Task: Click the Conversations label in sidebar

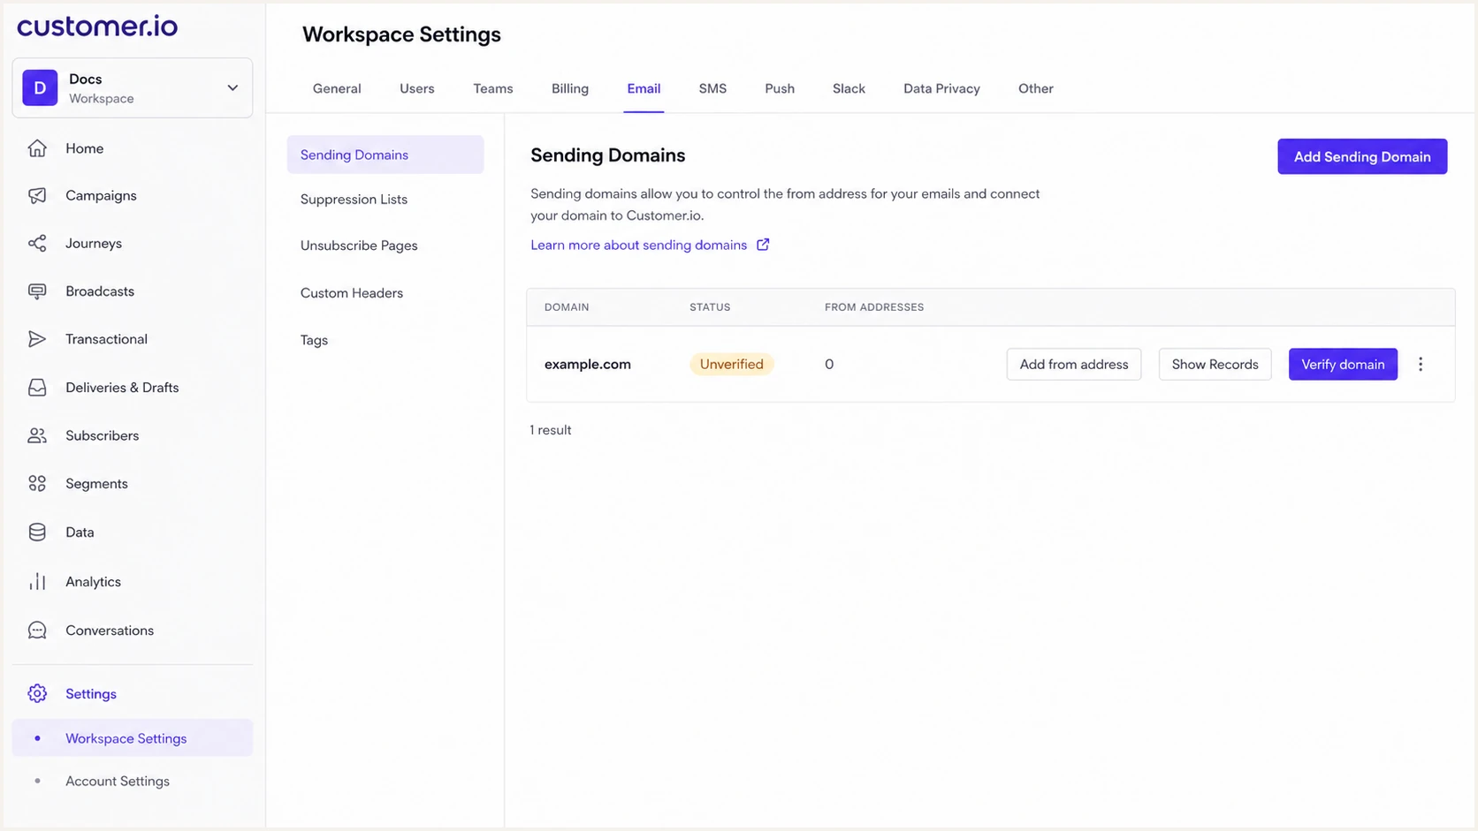Action: tap(110, 631)
